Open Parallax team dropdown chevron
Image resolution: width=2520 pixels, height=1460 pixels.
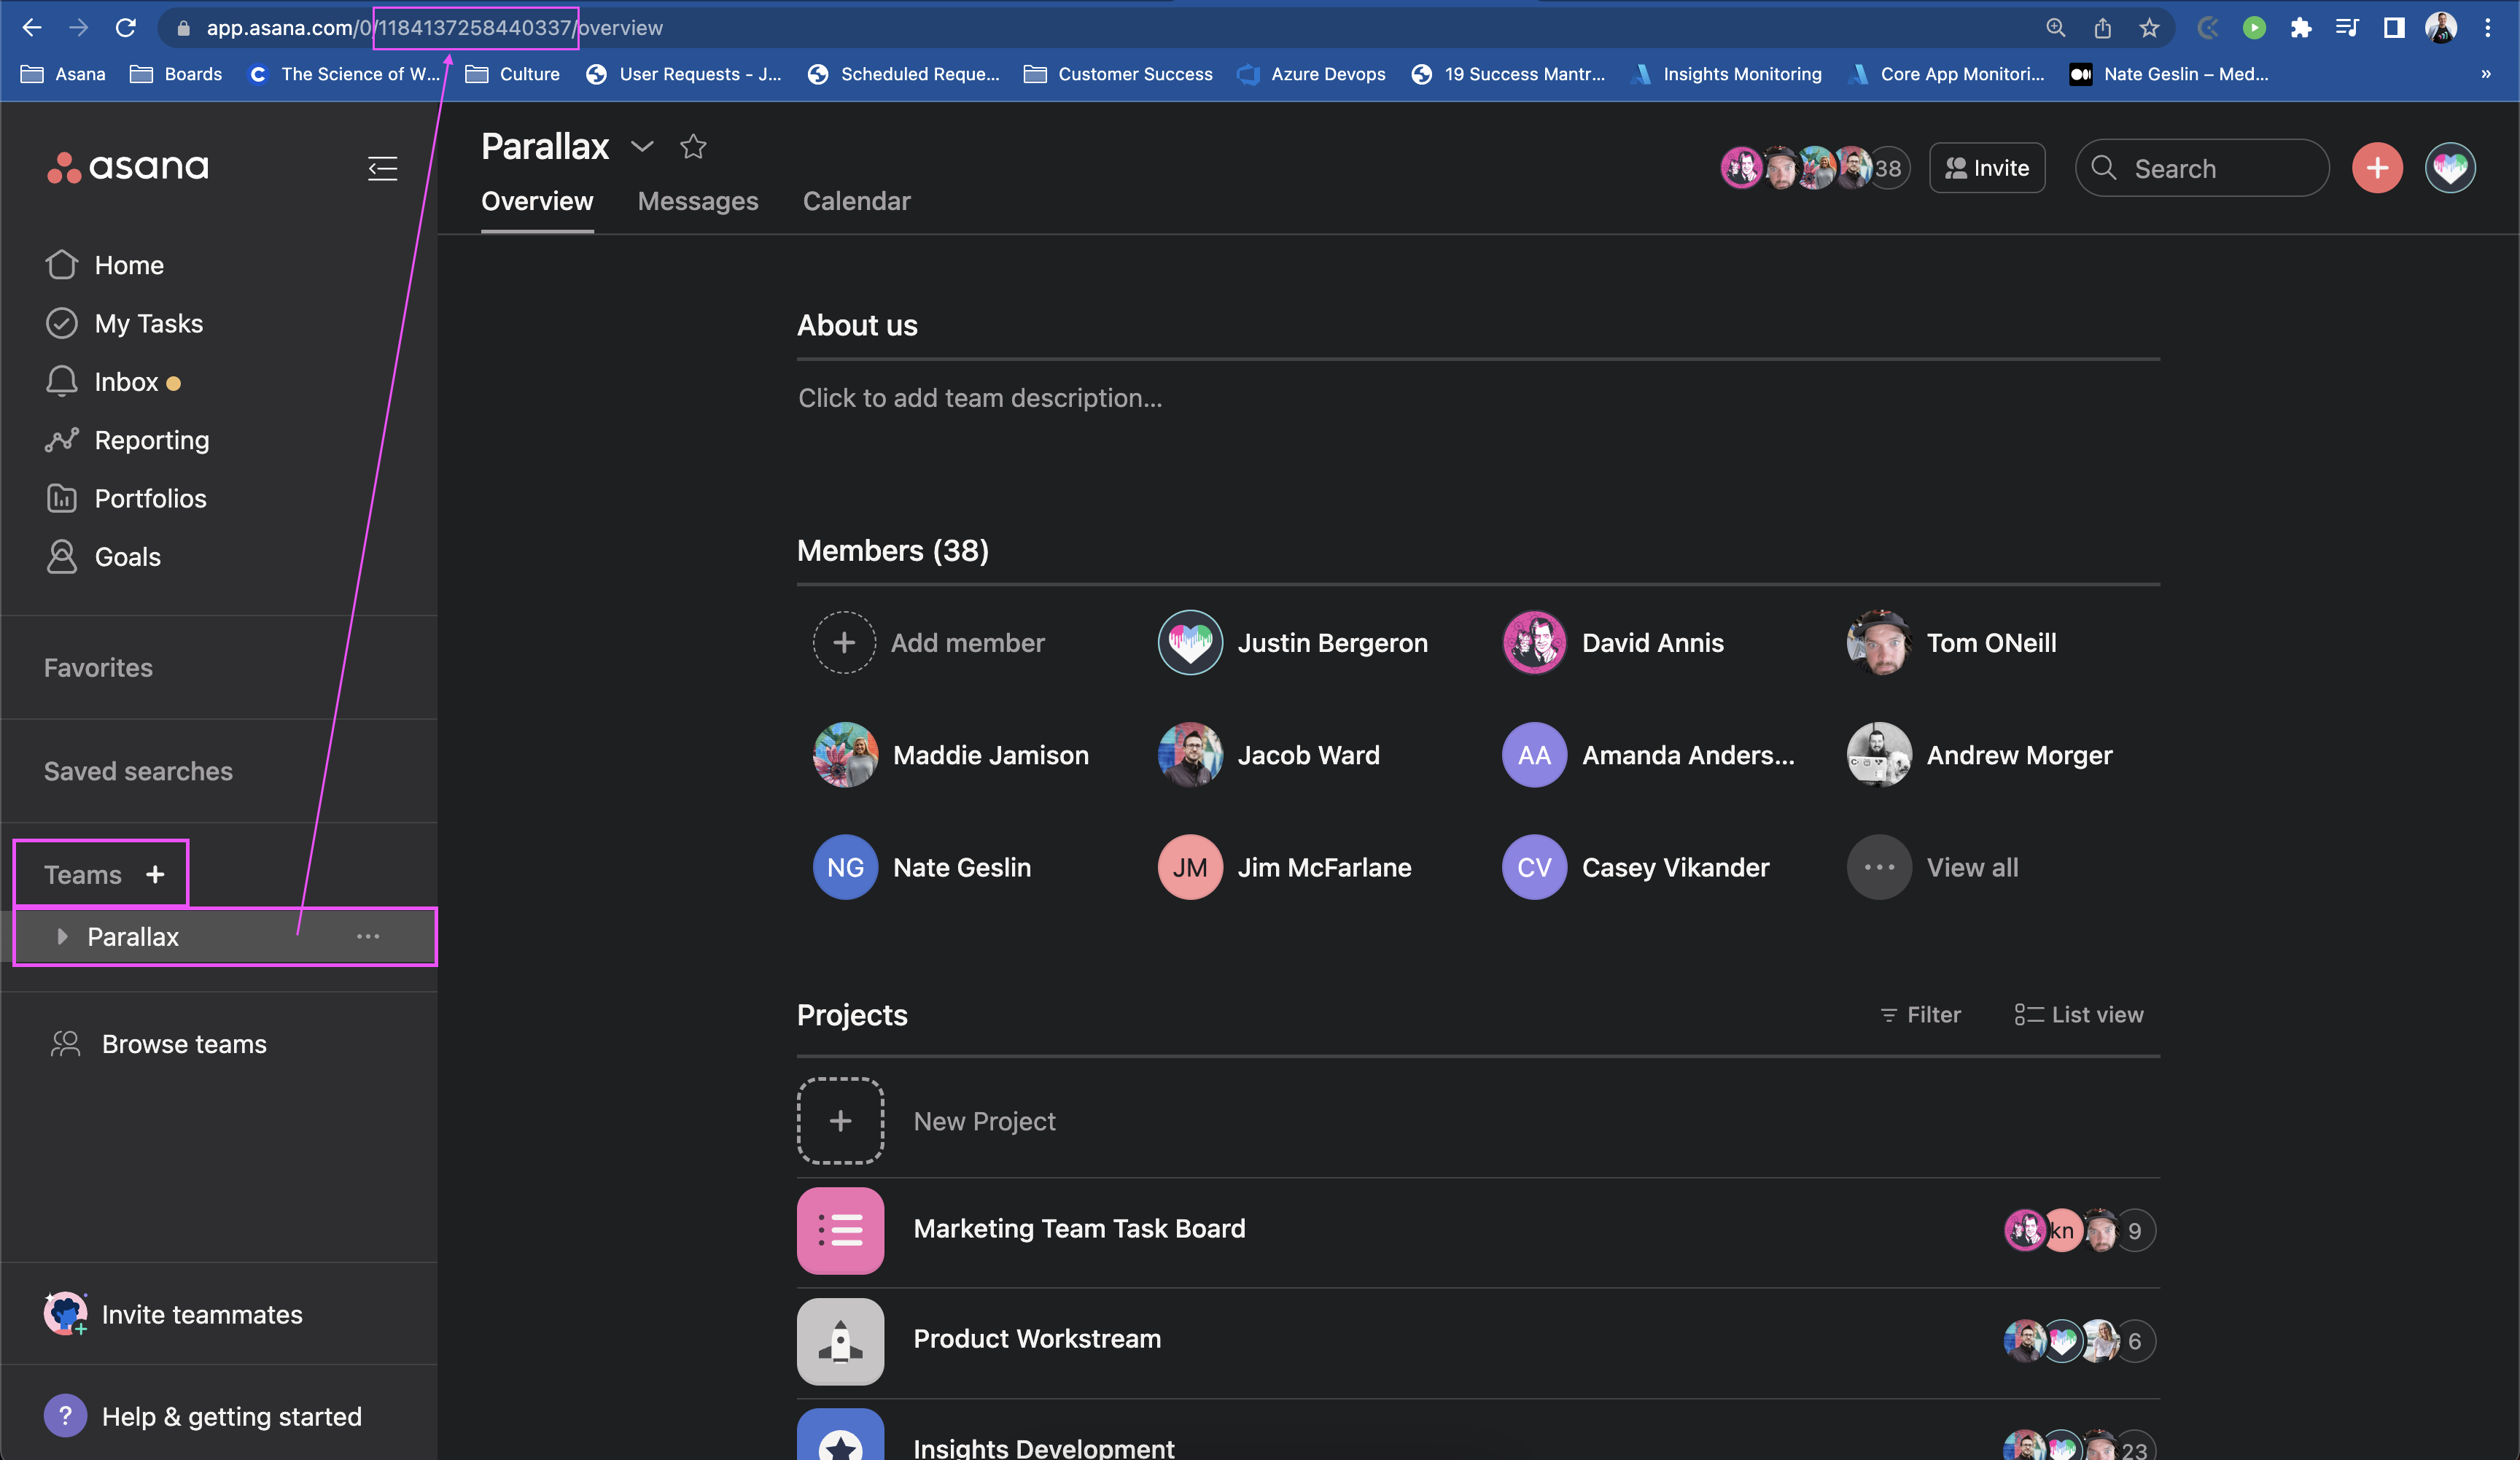point(642,147)
